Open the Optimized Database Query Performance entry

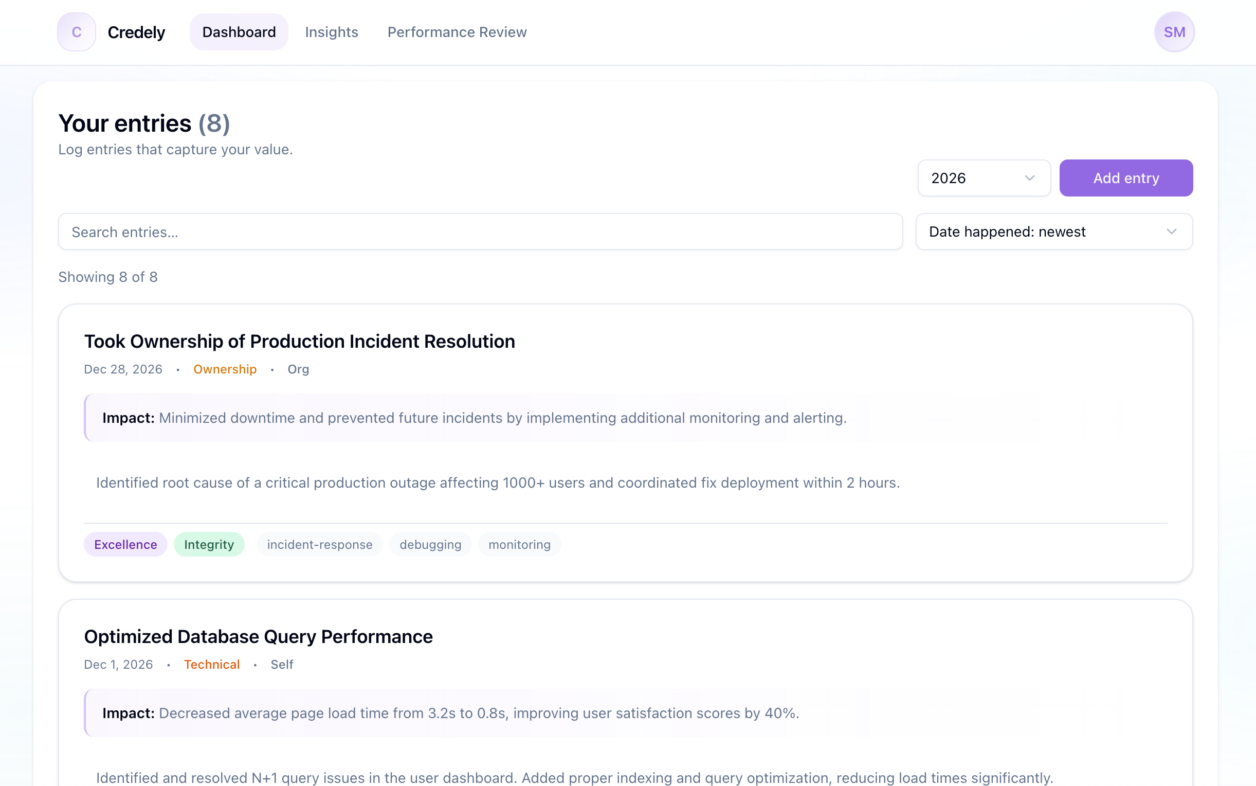258,636
